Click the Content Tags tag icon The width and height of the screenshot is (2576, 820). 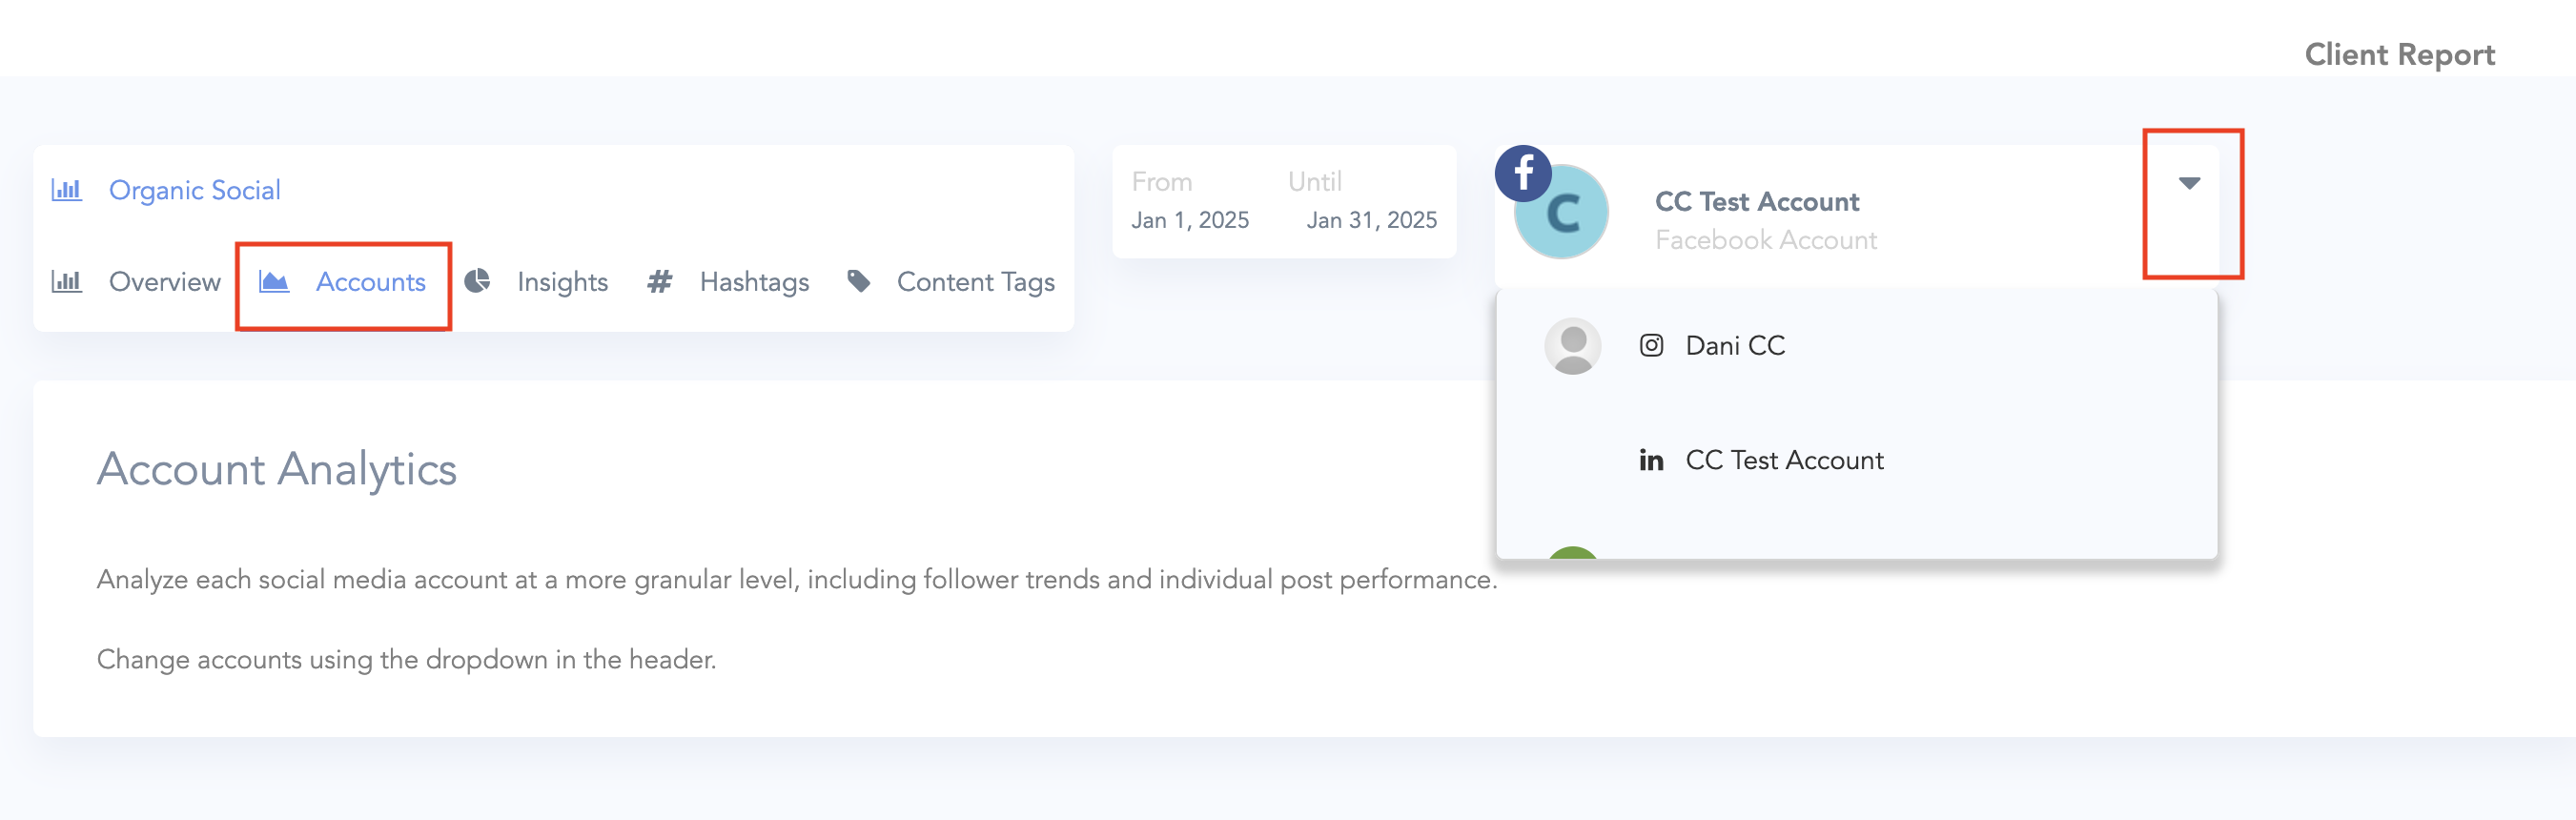(x=858, y=281)
